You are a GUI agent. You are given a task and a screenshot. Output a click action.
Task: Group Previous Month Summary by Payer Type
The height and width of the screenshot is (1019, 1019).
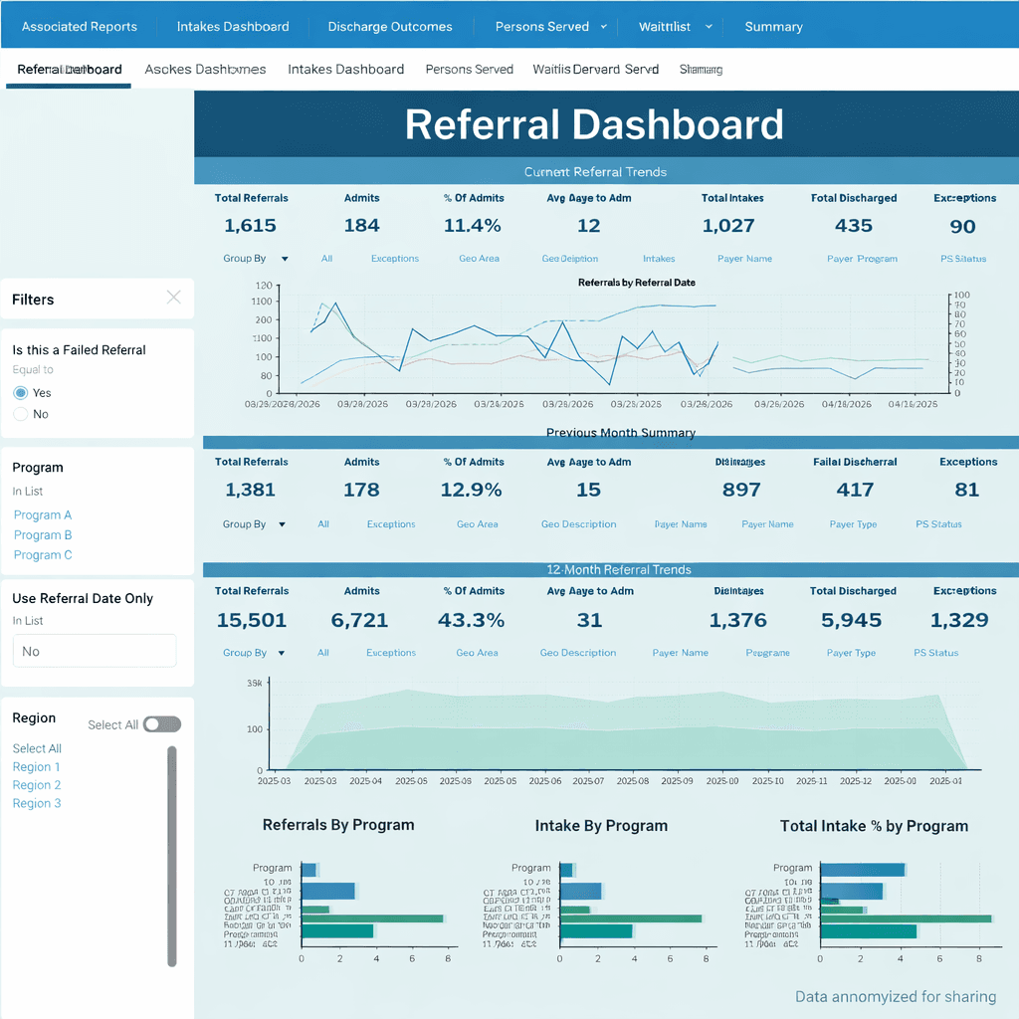(x=853, y=523)
